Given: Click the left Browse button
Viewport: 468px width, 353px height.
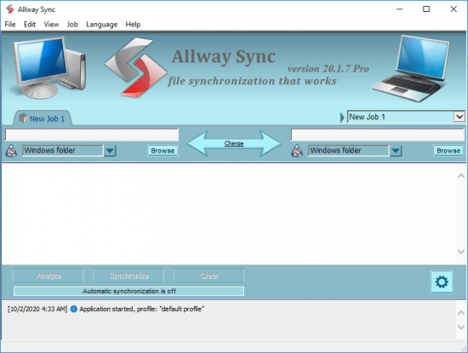Looking at the screenshot, I should point(163,150).
